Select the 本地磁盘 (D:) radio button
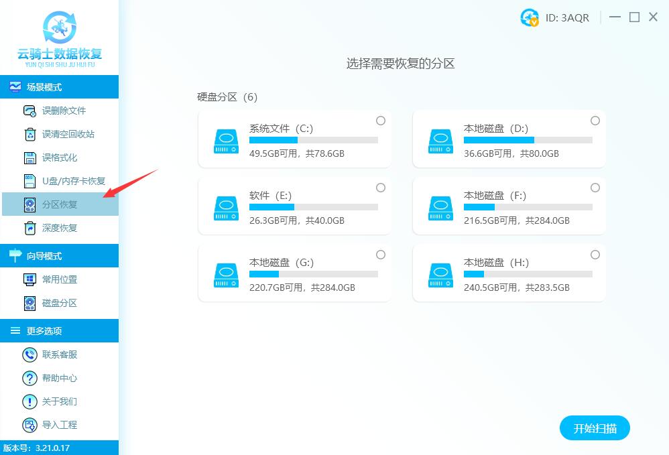Screen dimensions: 669x455 point(595,121)
